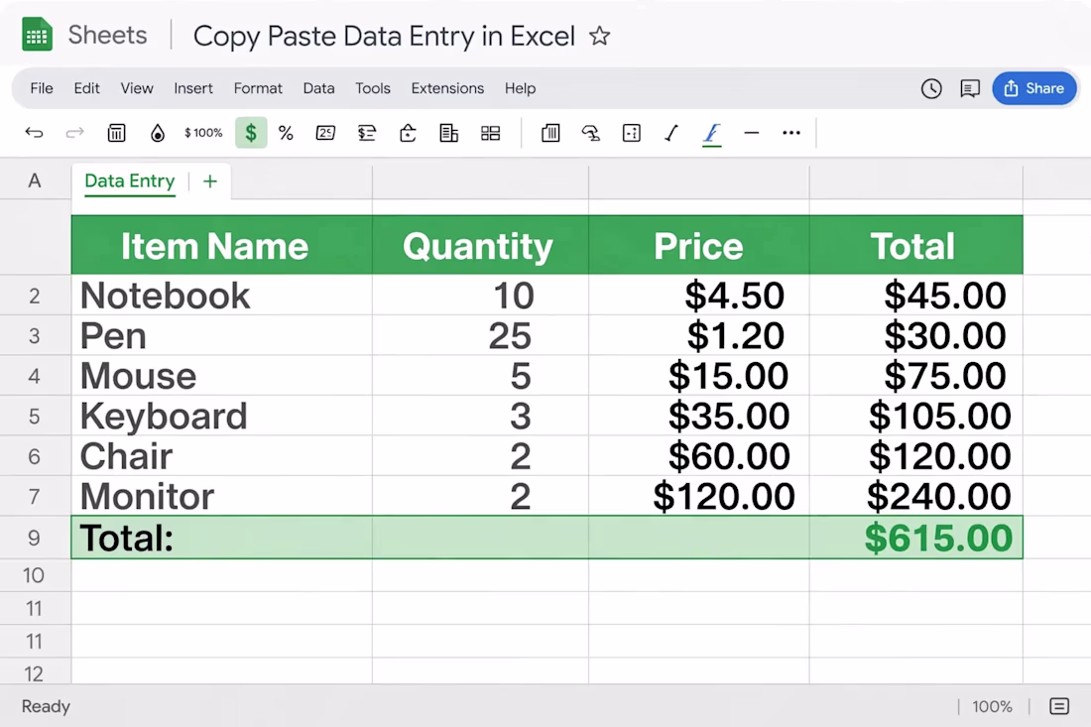
Task: Open the Insert menu
Action: (x=193, y=88)
